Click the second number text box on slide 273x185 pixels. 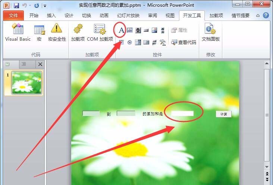(126, 113)
